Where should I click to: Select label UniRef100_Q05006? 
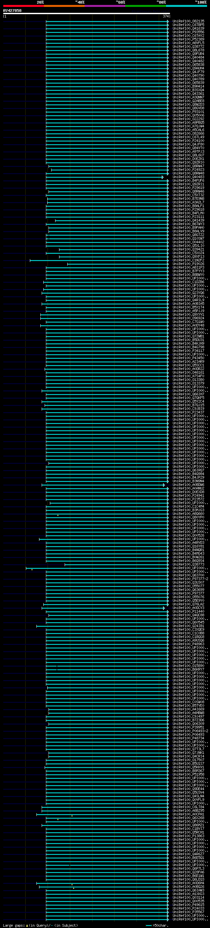(188, 115)
